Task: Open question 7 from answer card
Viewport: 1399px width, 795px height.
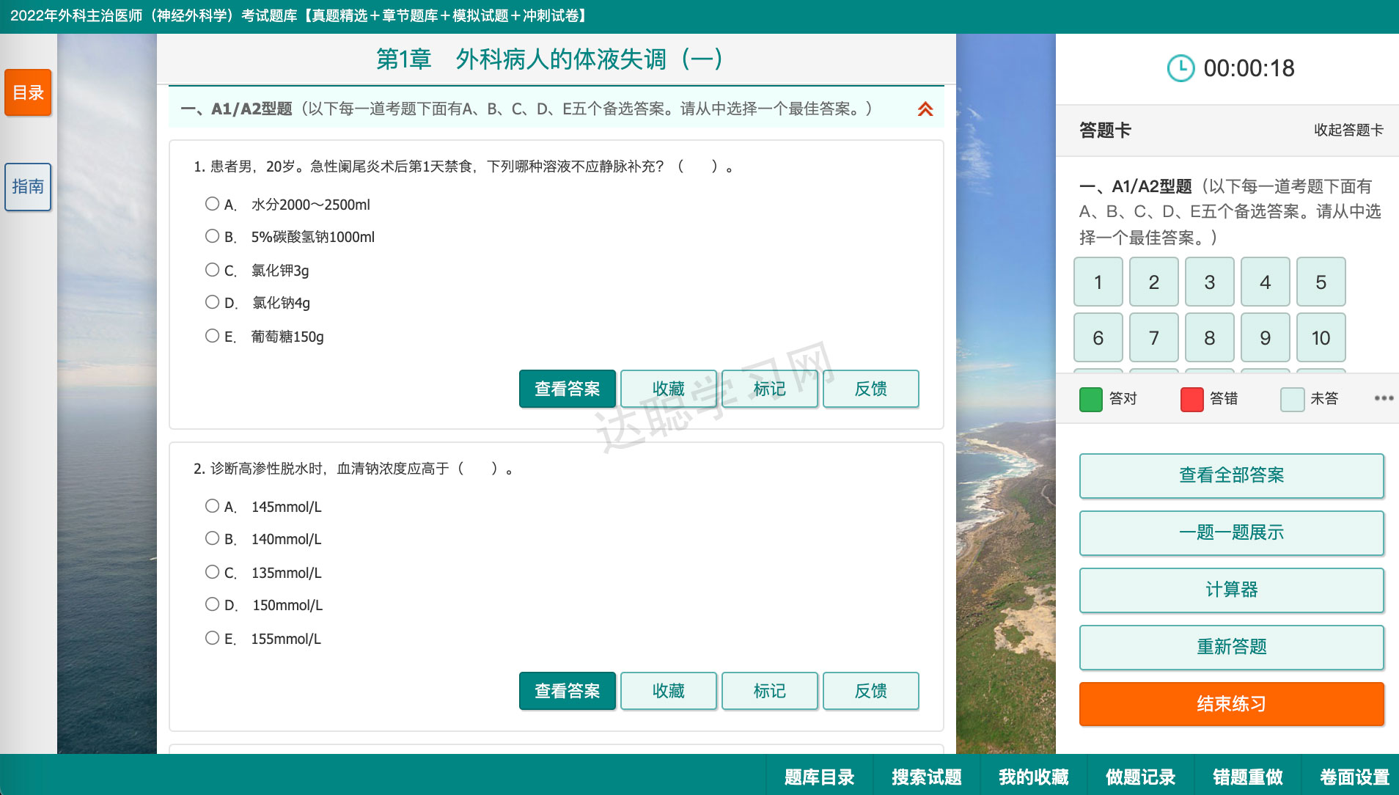Action: point(1154,338)
